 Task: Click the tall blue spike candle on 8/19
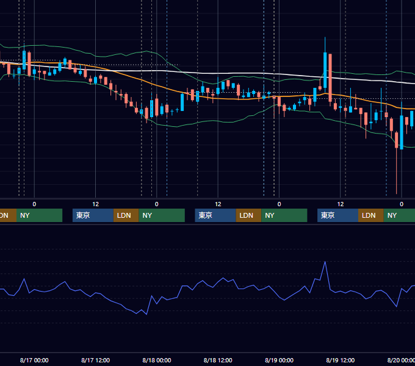(x=325, y=70)
